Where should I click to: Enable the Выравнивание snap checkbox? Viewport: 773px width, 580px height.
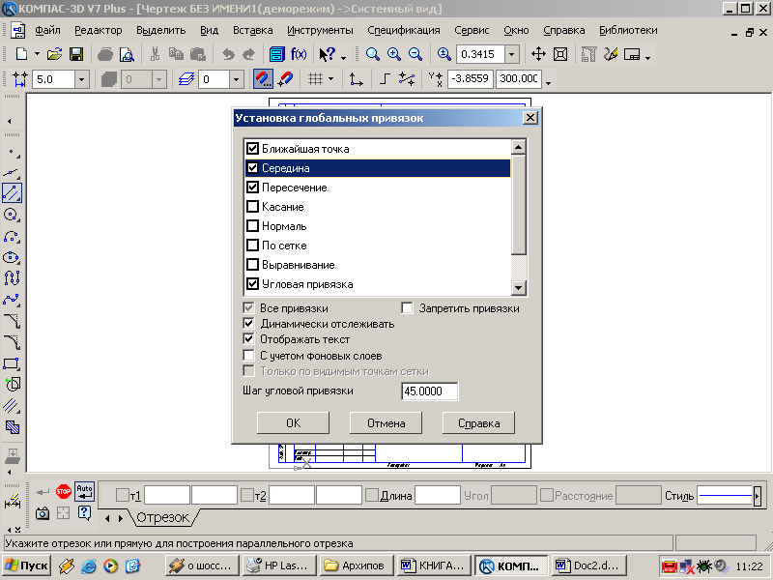252,265
